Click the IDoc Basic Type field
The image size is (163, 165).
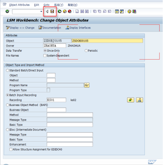click(70, 139)
